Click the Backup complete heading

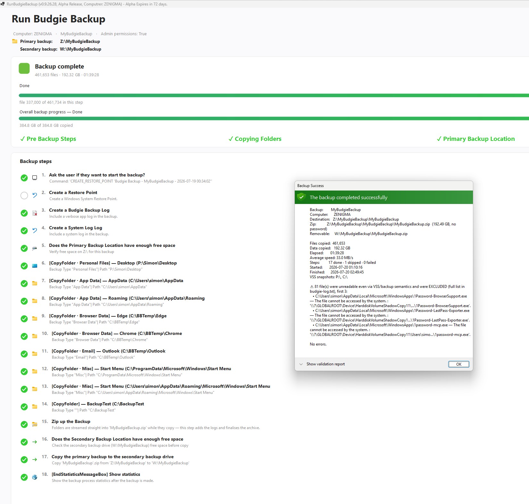59,66
